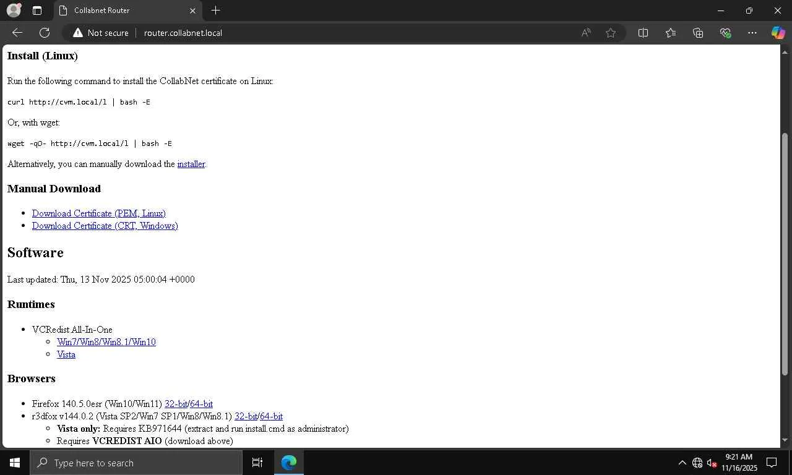Open VCRedist Vista link

66,354
